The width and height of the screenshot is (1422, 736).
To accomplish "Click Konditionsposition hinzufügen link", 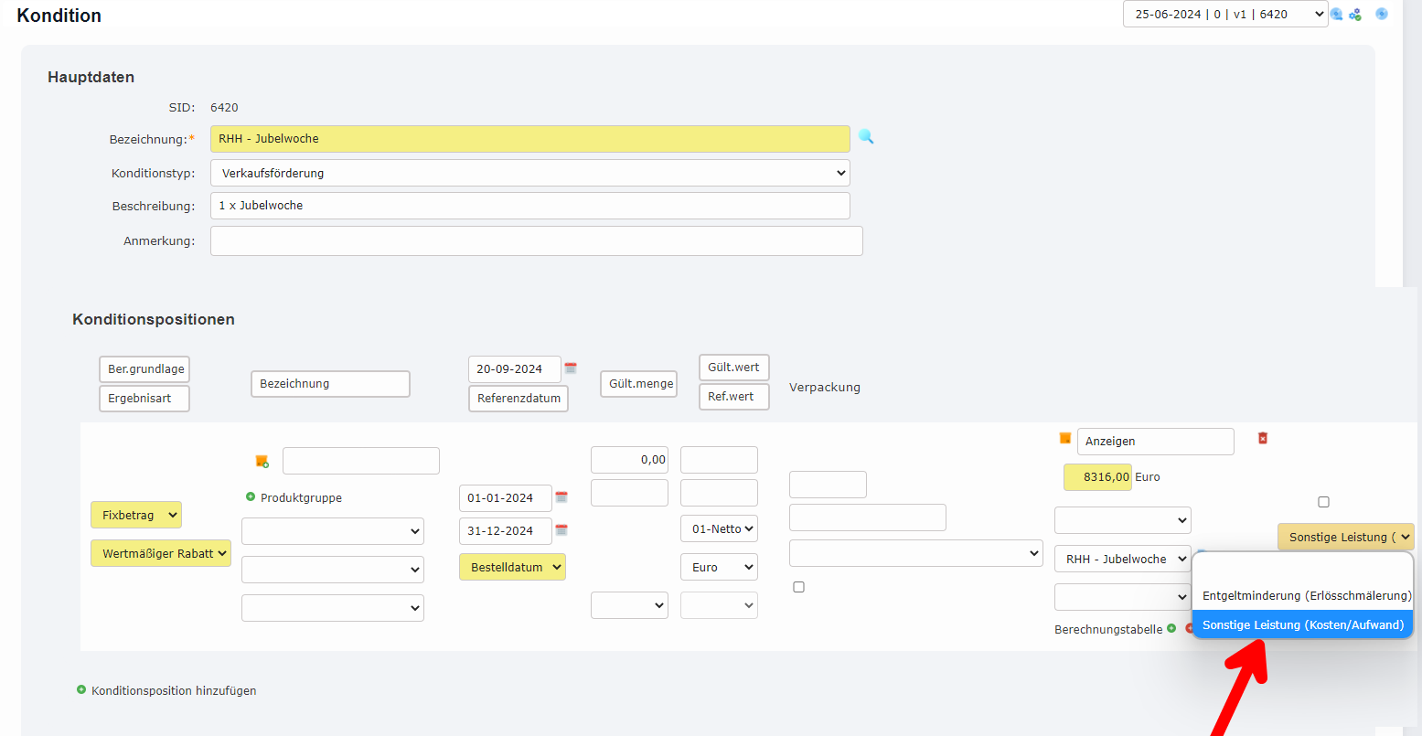I will coord(174,690).
